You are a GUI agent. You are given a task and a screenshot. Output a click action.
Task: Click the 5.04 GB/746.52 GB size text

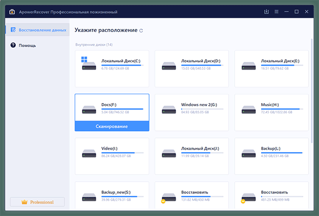point(115,112)
